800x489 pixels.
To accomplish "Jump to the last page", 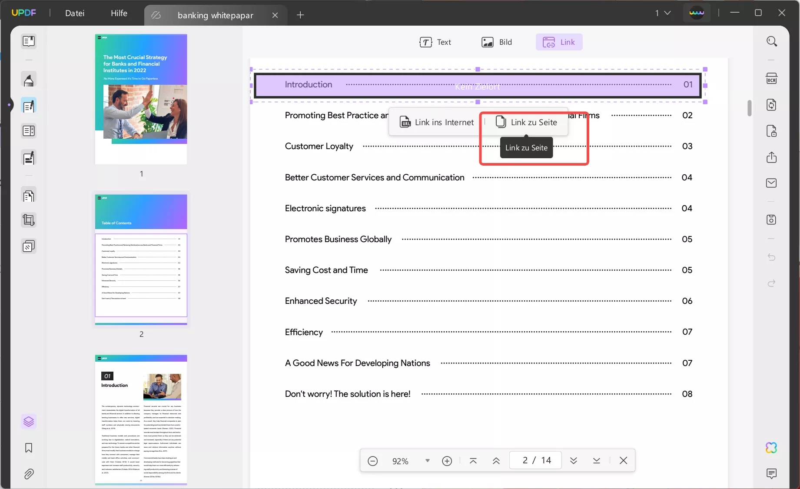I will click(597, 461).
